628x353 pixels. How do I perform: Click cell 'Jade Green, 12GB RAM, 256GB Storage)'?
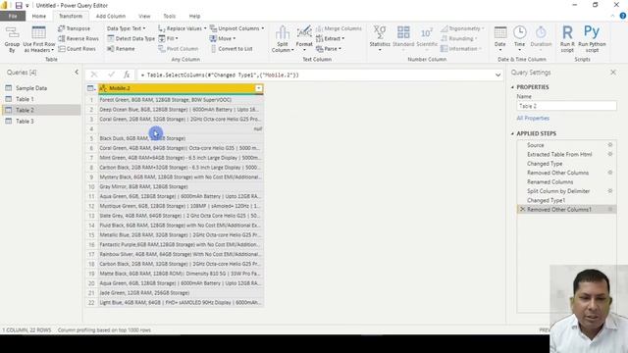[x=181, y=293]
